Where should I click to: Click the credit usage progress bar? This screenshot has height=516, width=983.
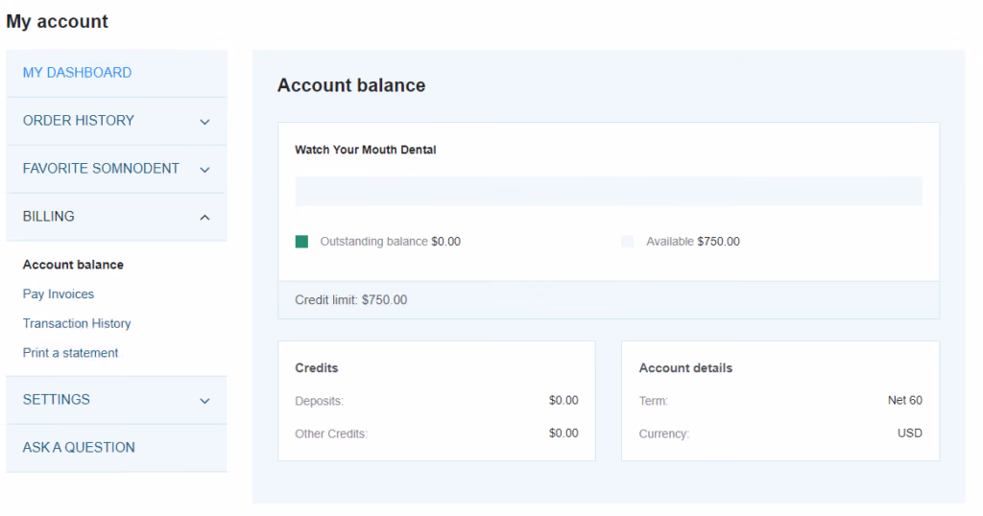point(609,191)
